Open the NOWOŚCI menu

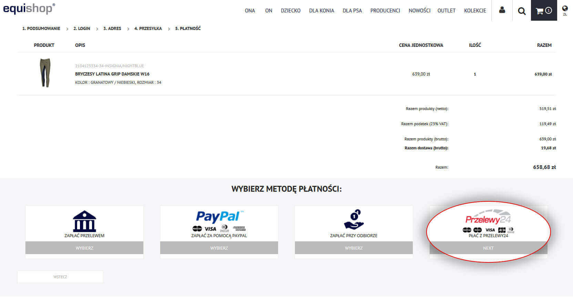419,11
